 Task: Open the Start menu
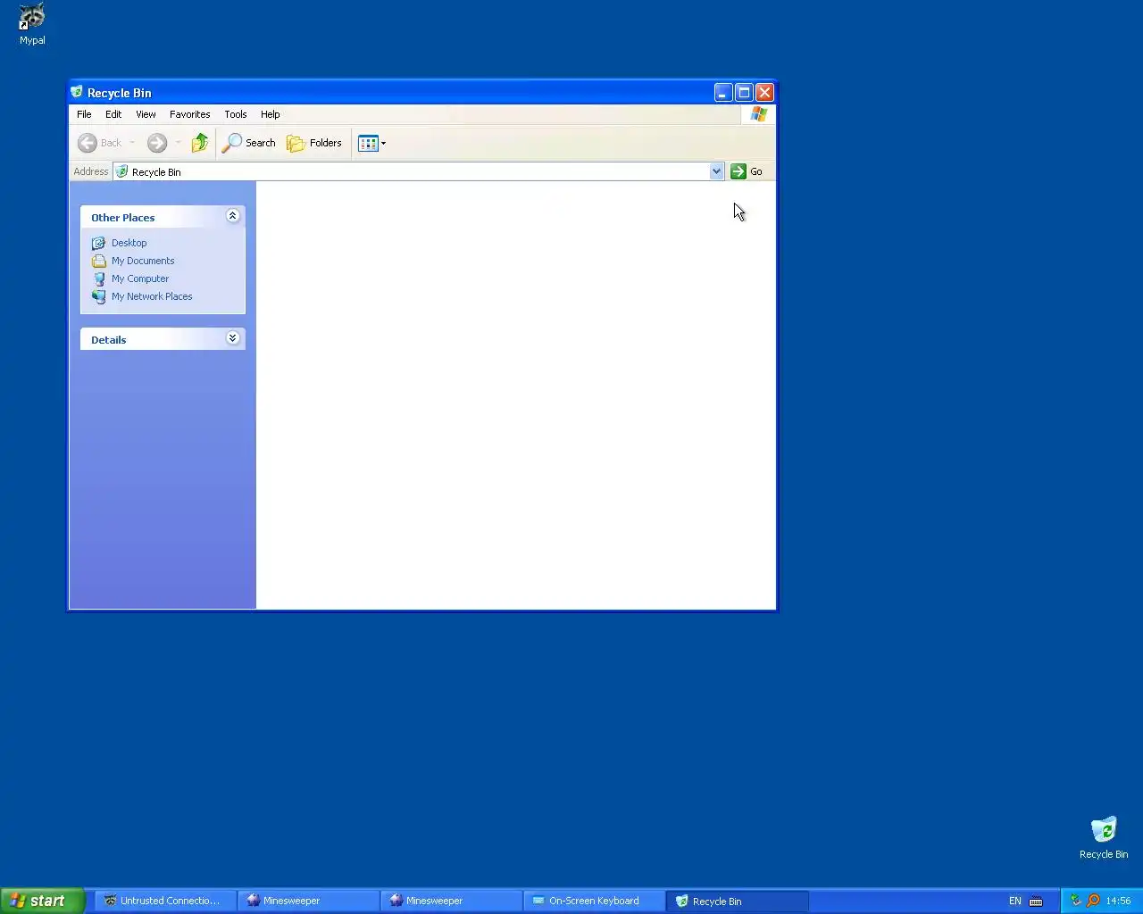(42, 901)
